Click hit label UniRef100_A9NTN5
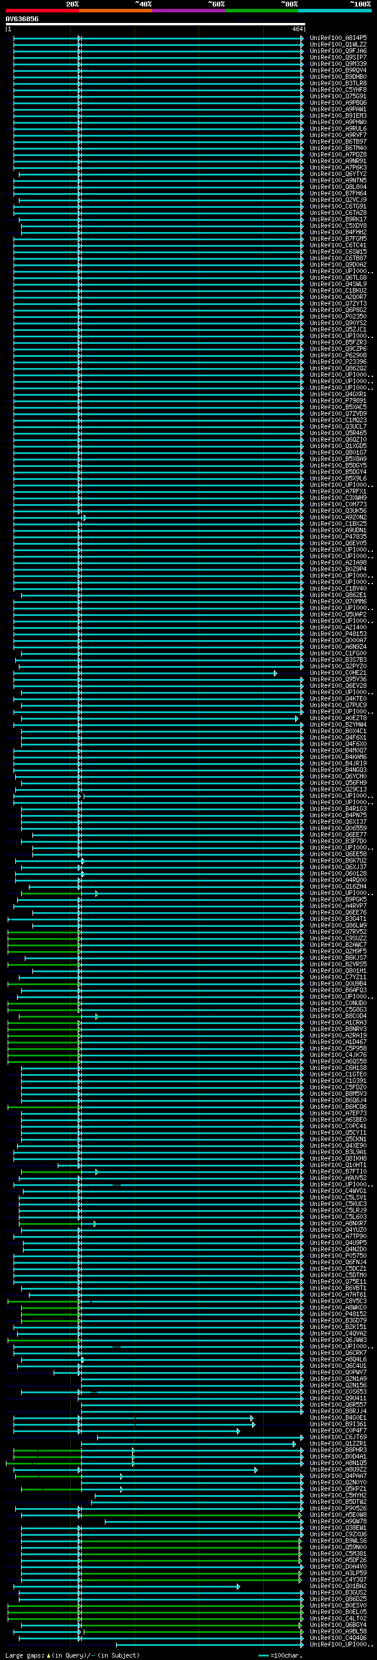 coord(338,180)
